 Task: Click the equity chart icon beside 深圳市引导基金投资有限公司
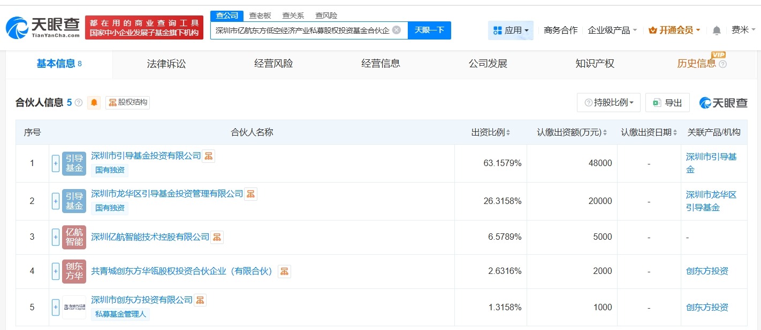tap(208, 155)
